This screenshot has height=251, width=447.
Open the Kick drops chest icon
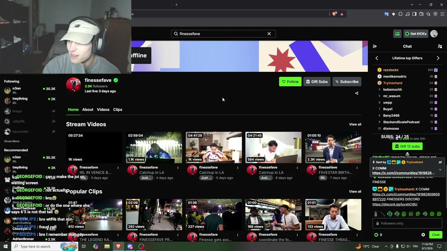tap(397, 34)
